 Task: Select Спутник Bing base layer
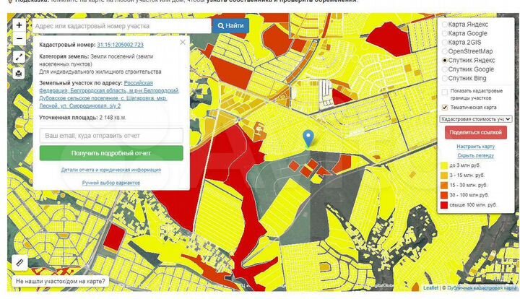click(445, 78)
